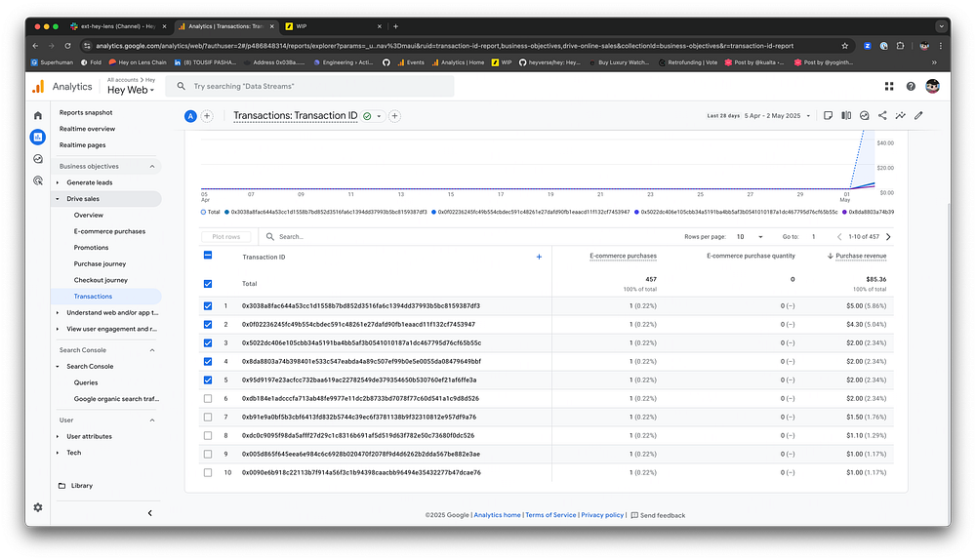This screenshot has height=560, width=976.
Task: Switch to the ext-hey-lens browser tab
Action: point(118,26)
